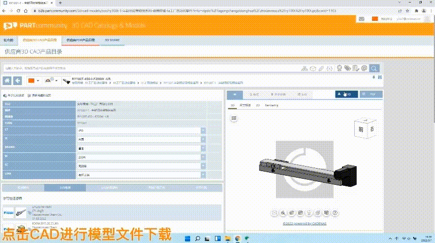Open Chrome from the taskbar
This screenshot has height=243, width=435.
pos(237,238)
